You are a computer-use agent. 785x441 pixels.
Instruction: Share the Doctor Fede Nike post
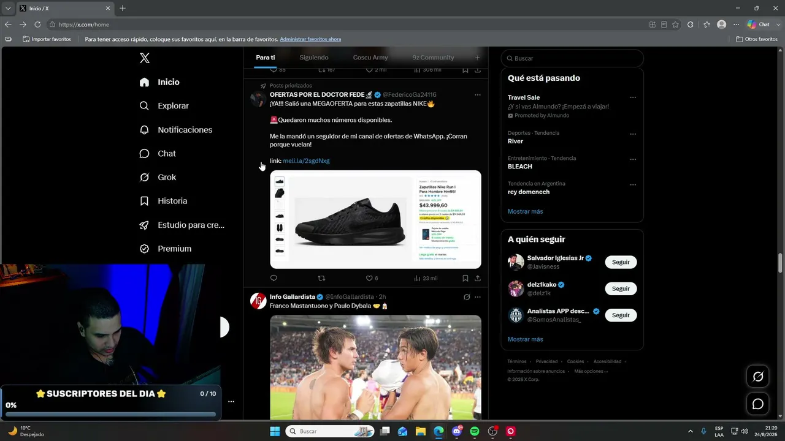pos(478,278)
